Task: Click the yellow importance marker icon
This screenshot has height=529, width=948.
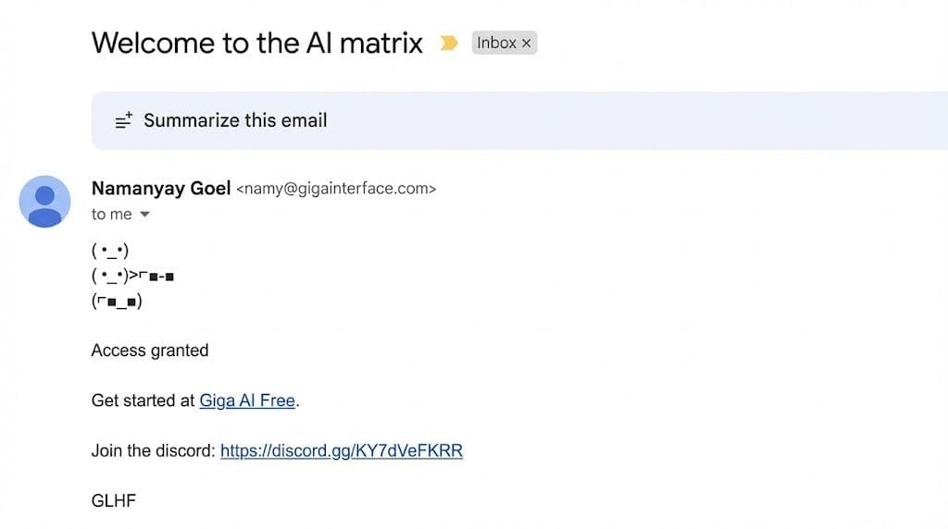Action: tap(449, 43)
